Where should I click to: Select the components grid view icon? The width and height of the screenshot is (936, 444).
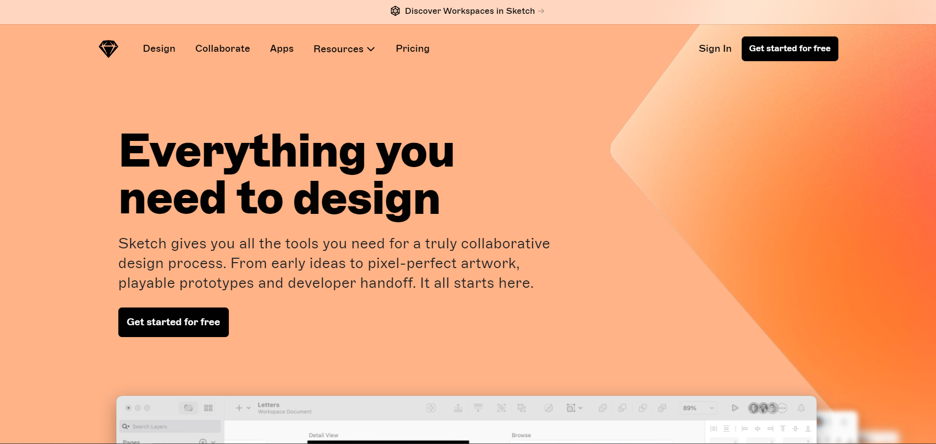pos(208,408)
